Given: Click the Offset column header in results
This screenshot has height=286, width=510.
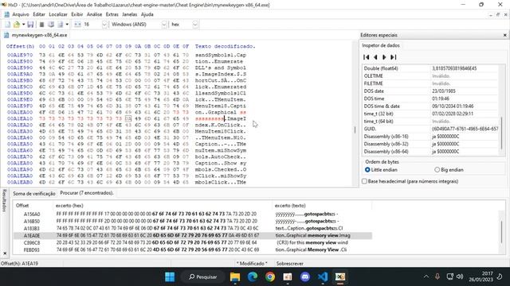Looking at the screenshot, I should pyautogui.click(x=33, y=206).
